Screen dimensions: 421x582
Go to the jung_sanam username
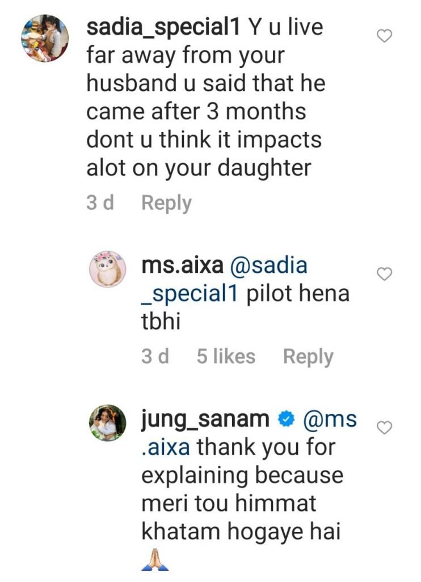(x=205, y=421)
